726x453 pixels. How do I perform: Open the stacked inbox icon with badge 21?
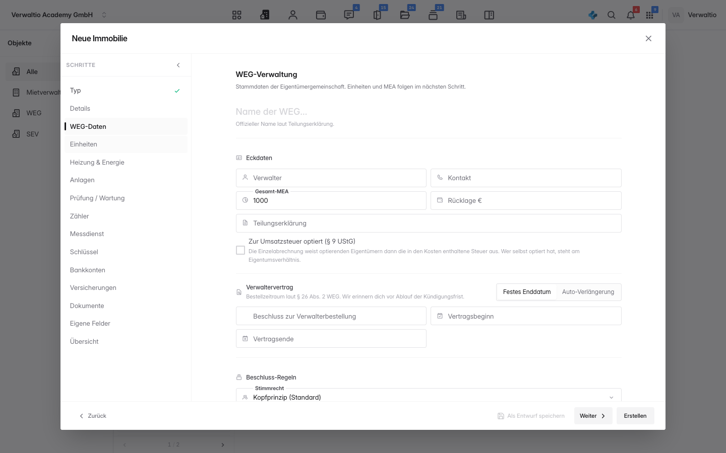[433, 15]
